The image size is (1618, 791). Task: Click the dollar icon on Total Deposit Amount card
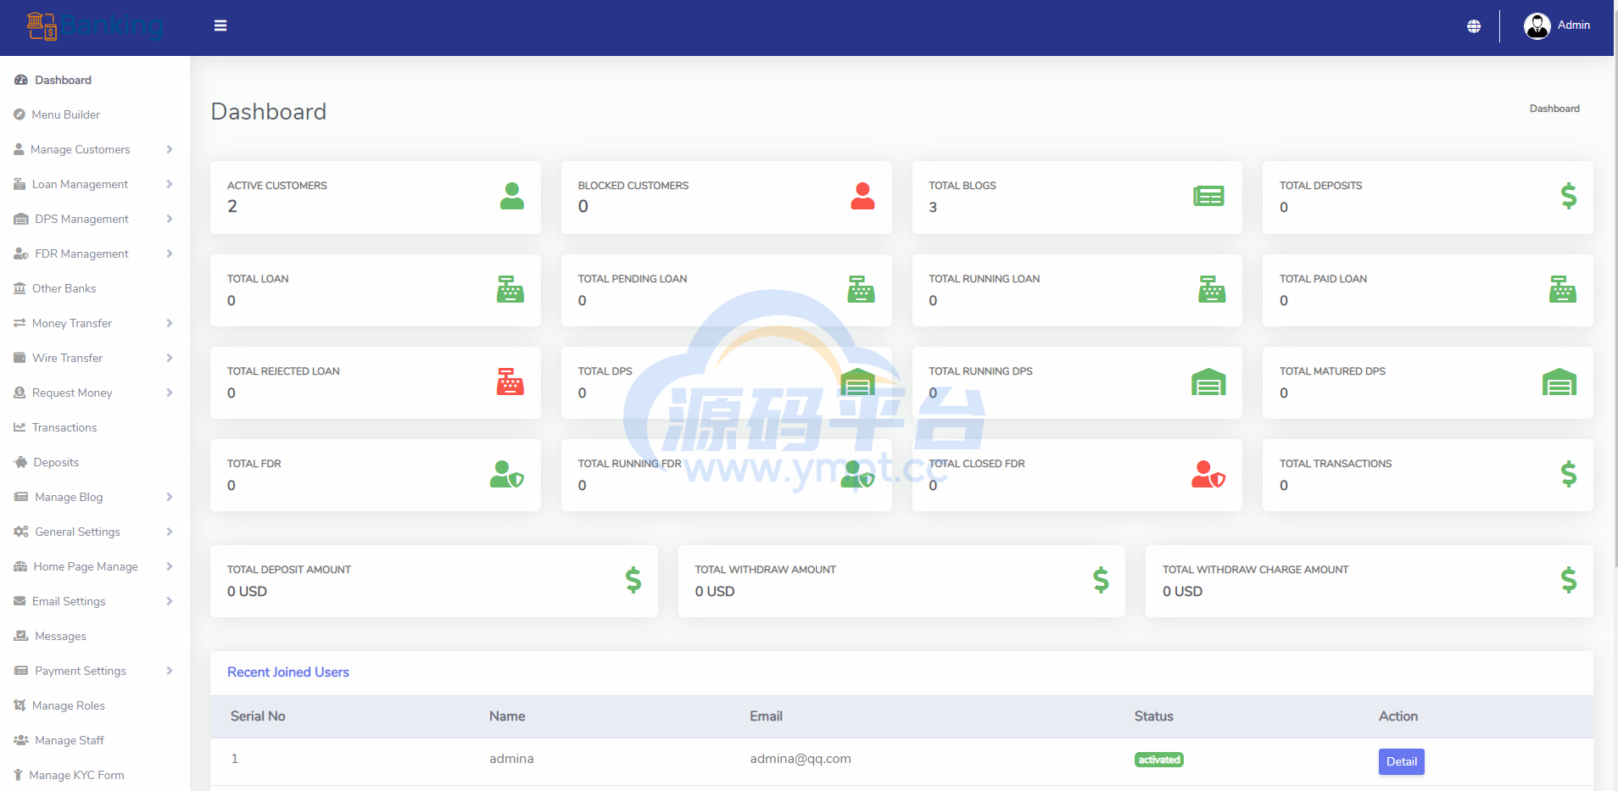(633, 580)
